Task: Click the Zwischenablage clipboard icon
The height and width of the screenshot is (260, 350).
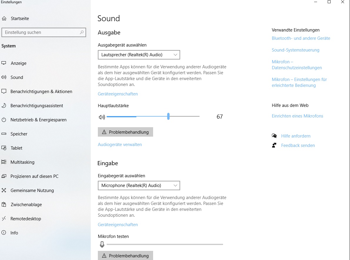Action: click(x=4, y=204)
